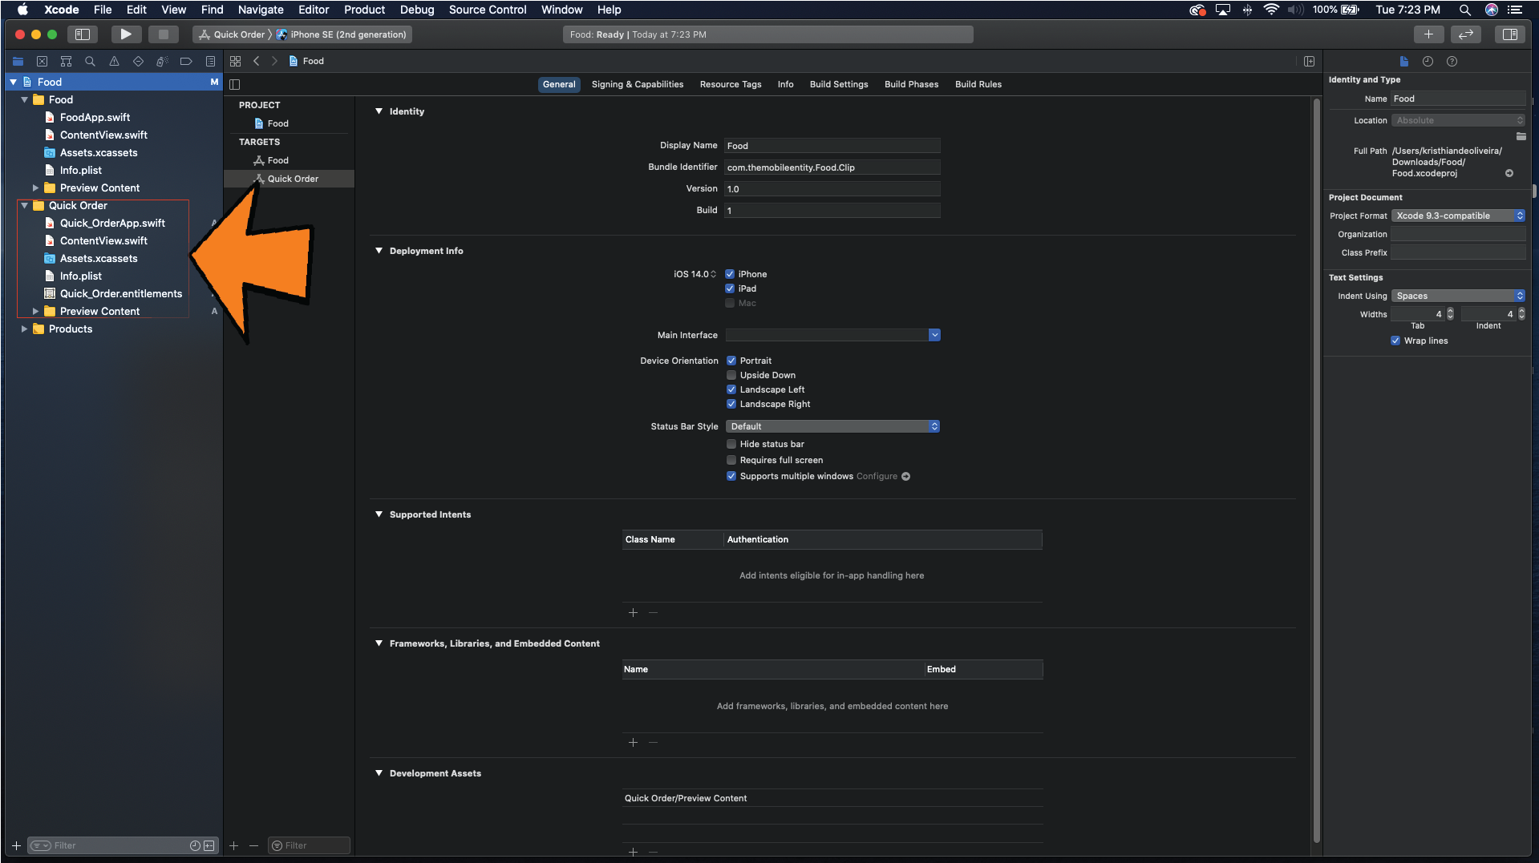The width and height of the screenshot is (1539, 863).
Task: Increment the Indent width stepper
Action: pos(1521,311)
